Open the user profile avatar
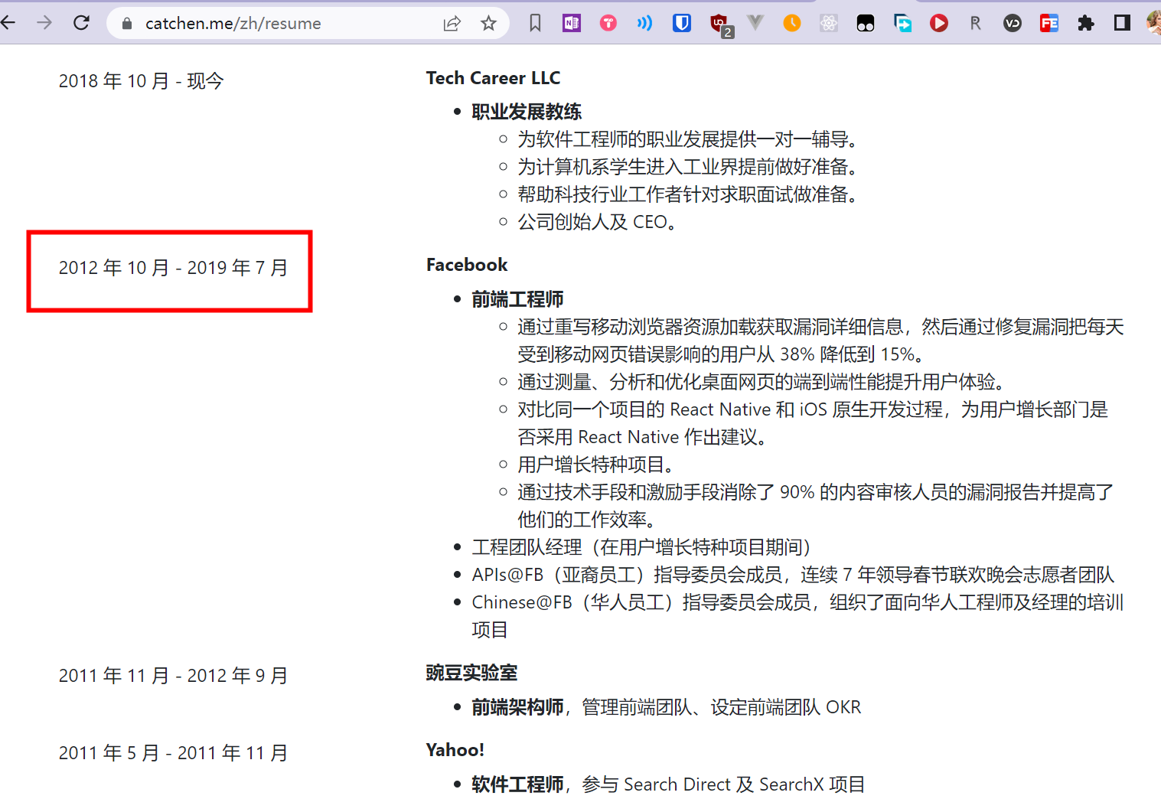 [1154, 23]
